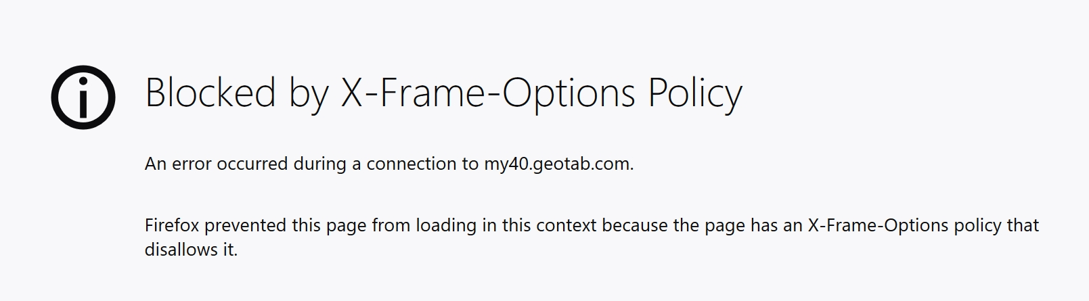Click the 'Blocked by X-Frame-Options Policy' heading
This screenshot has height=301, width=1089.
click(444, 93)
